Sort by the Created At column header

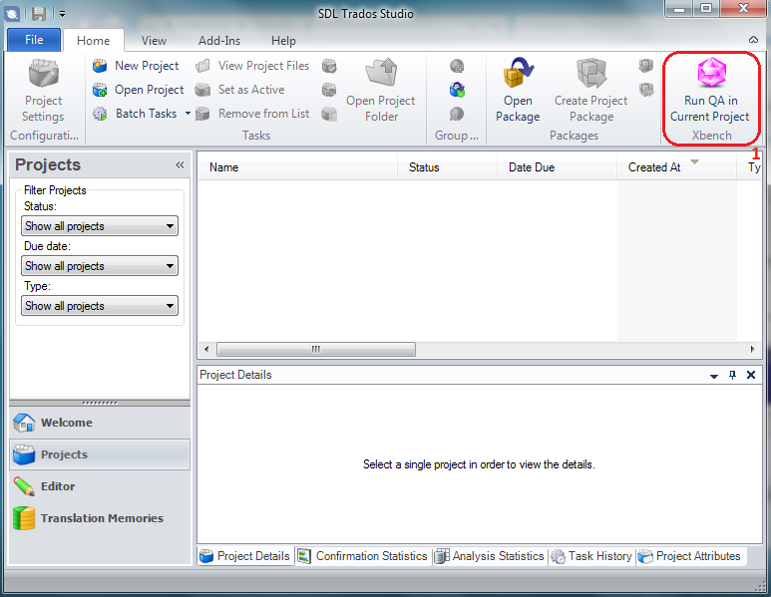(676, 167)
